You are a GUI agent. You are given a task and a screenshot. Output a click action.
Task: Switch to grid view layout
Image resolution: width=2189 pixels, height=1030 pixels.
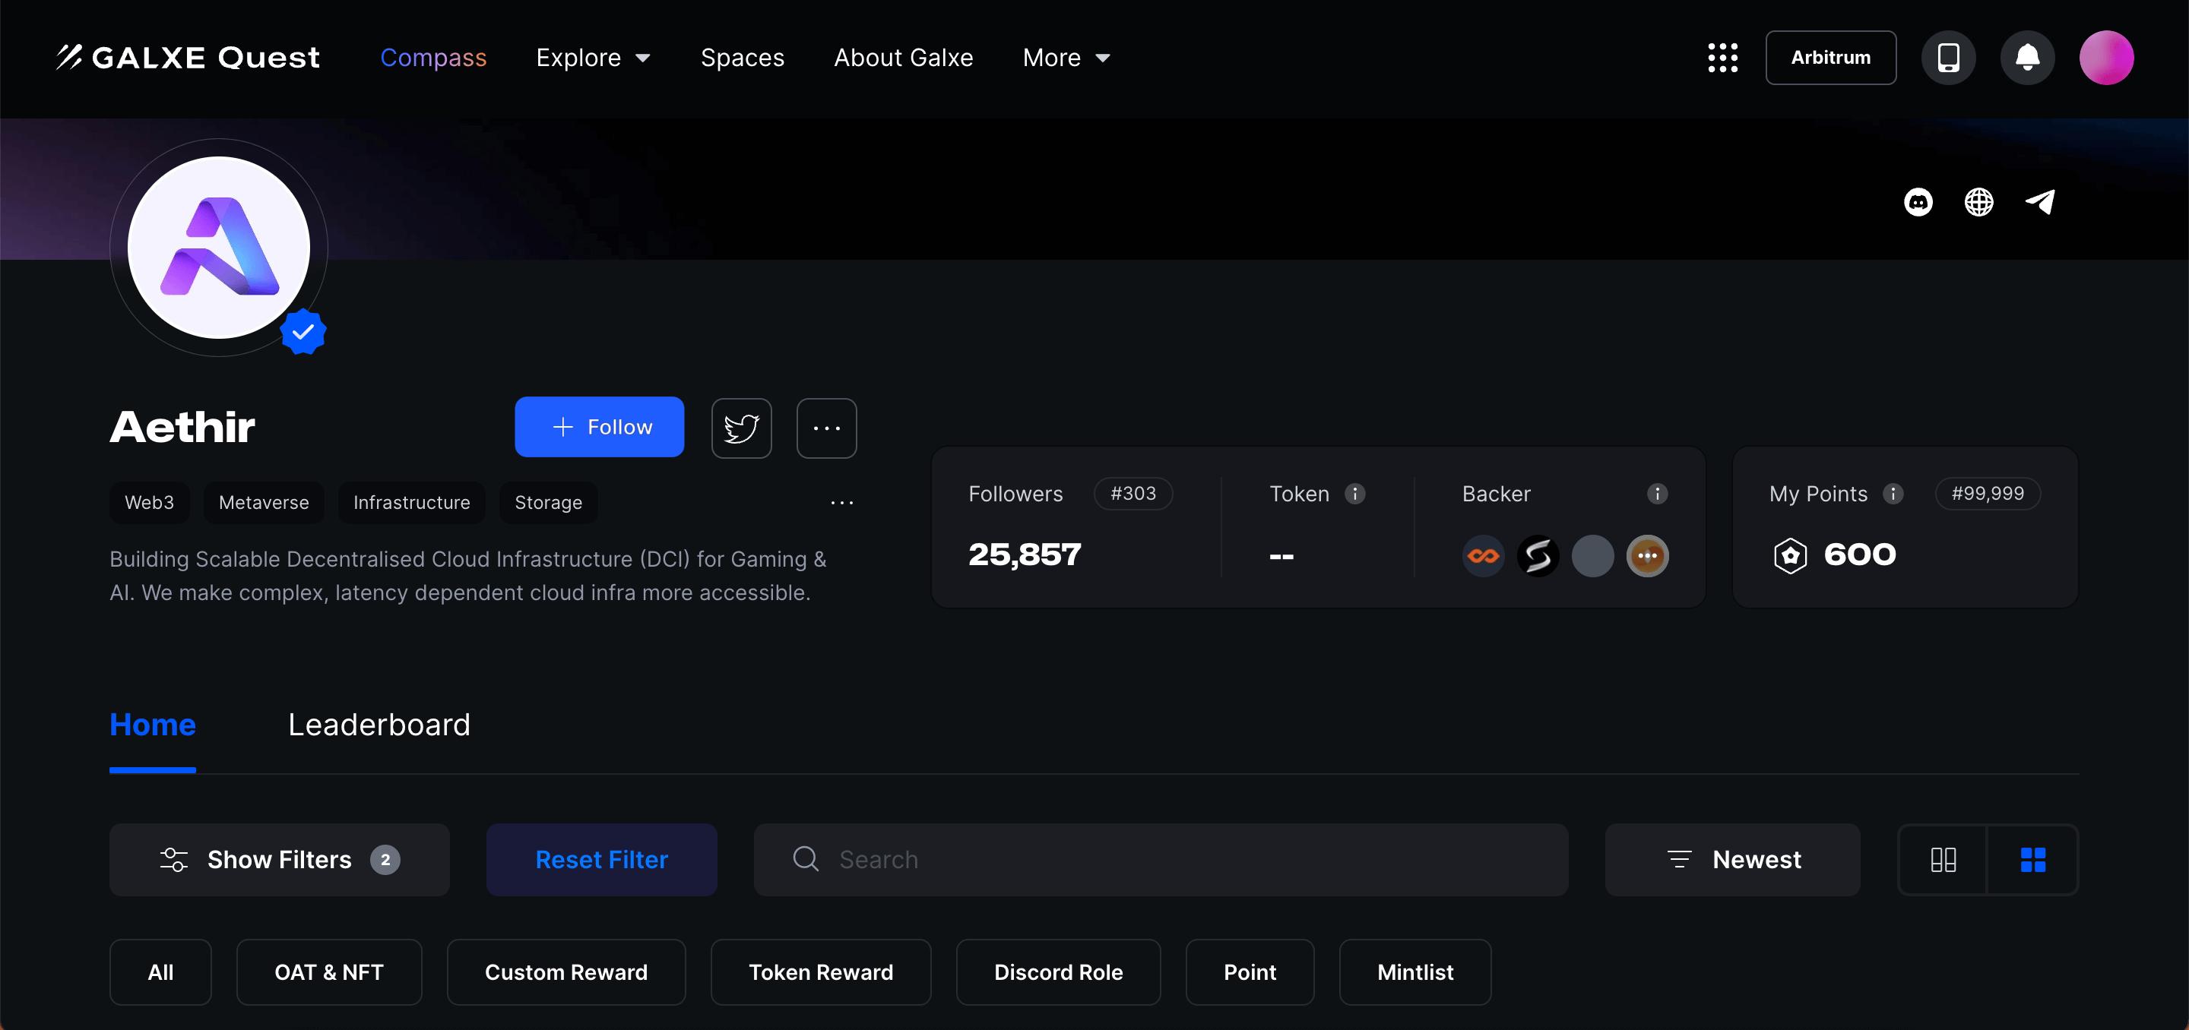click(2032, 859)
